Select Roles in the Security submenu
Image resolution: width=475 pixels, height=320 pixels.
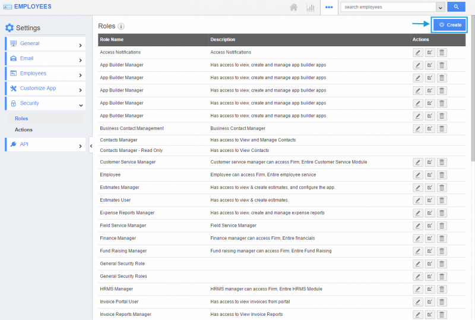tap(21, 119)
